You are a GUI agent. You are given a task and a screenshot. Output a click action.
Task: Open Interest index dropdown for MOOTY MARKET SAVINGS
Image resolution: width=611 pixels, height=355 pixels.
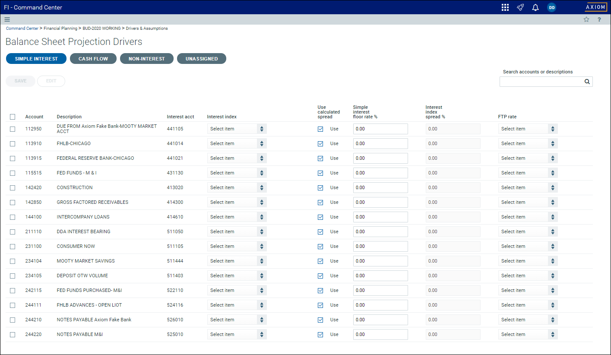click(237, 261)
